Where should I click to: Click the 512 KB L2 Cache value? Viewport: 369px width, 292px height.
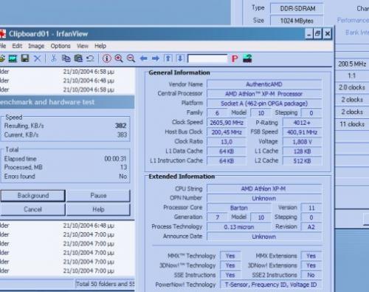(x=302, y=161)
